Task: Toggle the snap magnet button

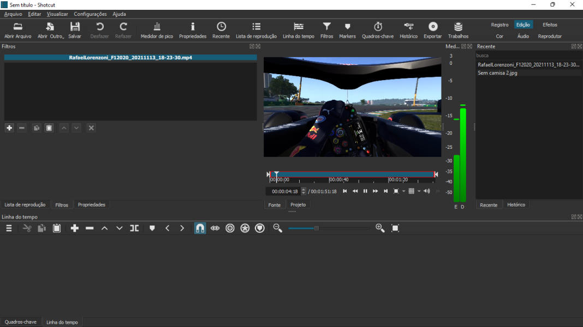Action: click(200, 228)
